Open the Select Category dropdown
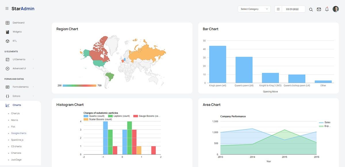The height and width of the screenshot is (167, 345). 254,9
